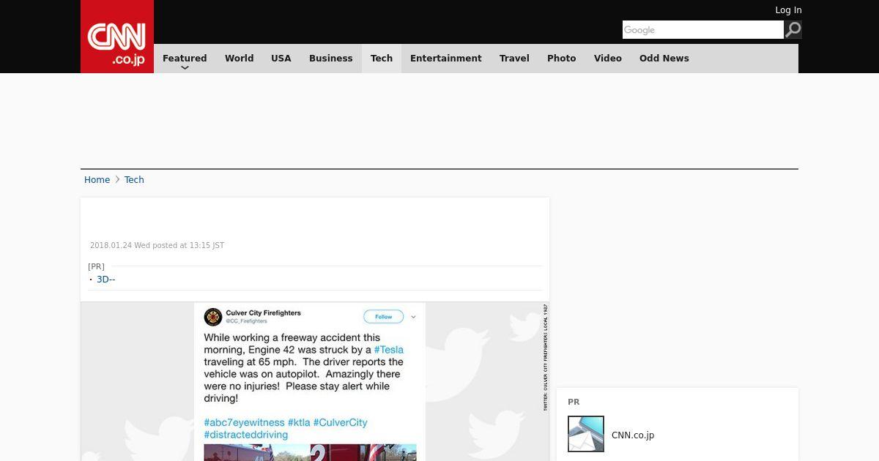Open the Photo menu item
The width and height of the screenshot is (879, 461).
[x=562, y=58]
